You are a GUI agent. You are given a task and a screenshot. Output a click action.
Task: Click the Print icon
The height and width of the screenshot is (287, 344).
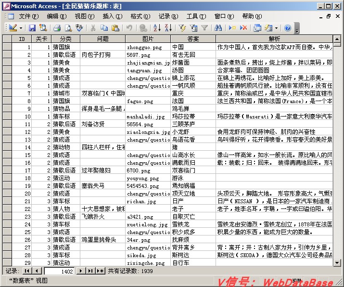coord(57,28)
